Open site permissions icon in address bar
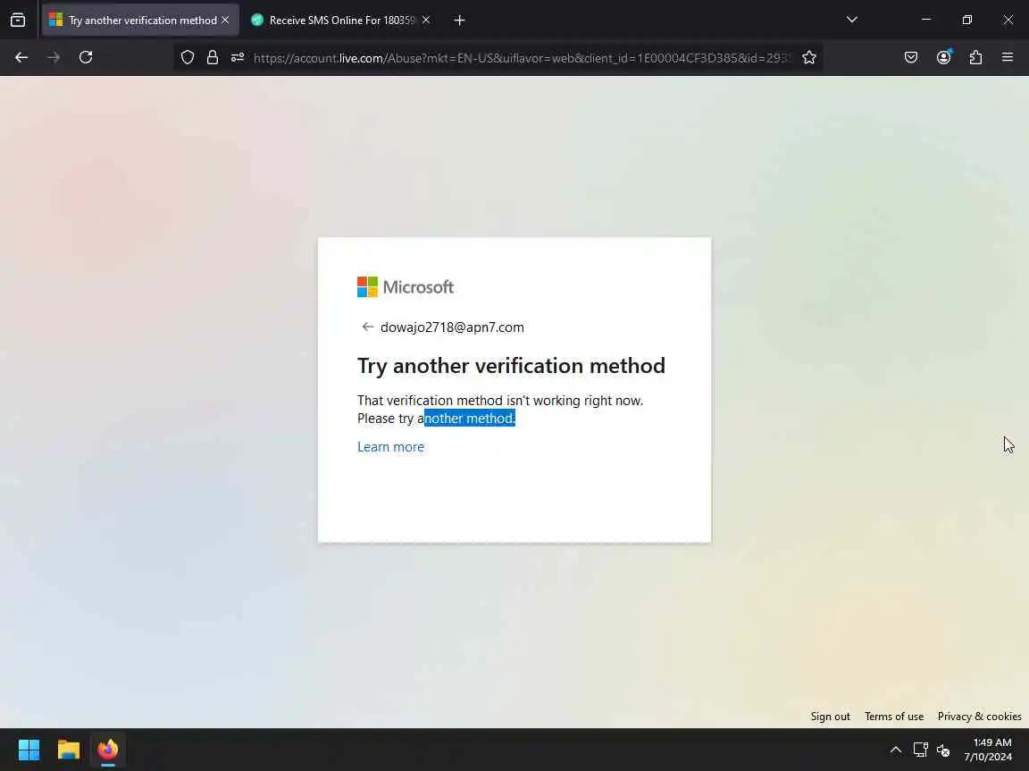 238,58
